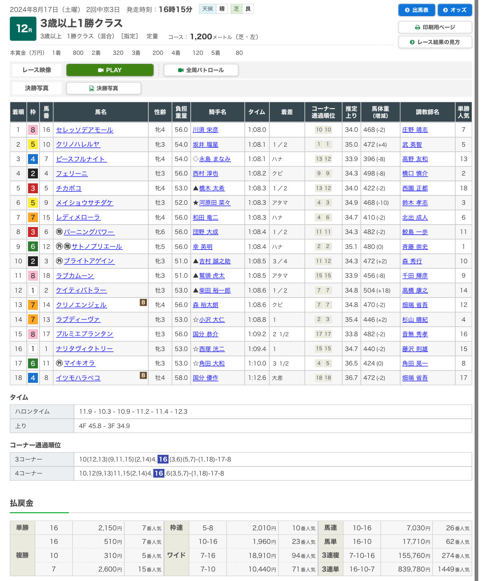482x581 pixels.
Task: Click the 単勝人気 column header
Action: (463, 112)
